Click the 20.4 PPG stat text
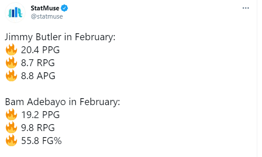Image resolution: width=262 pixels, height=157 pixels. (40, 50)
